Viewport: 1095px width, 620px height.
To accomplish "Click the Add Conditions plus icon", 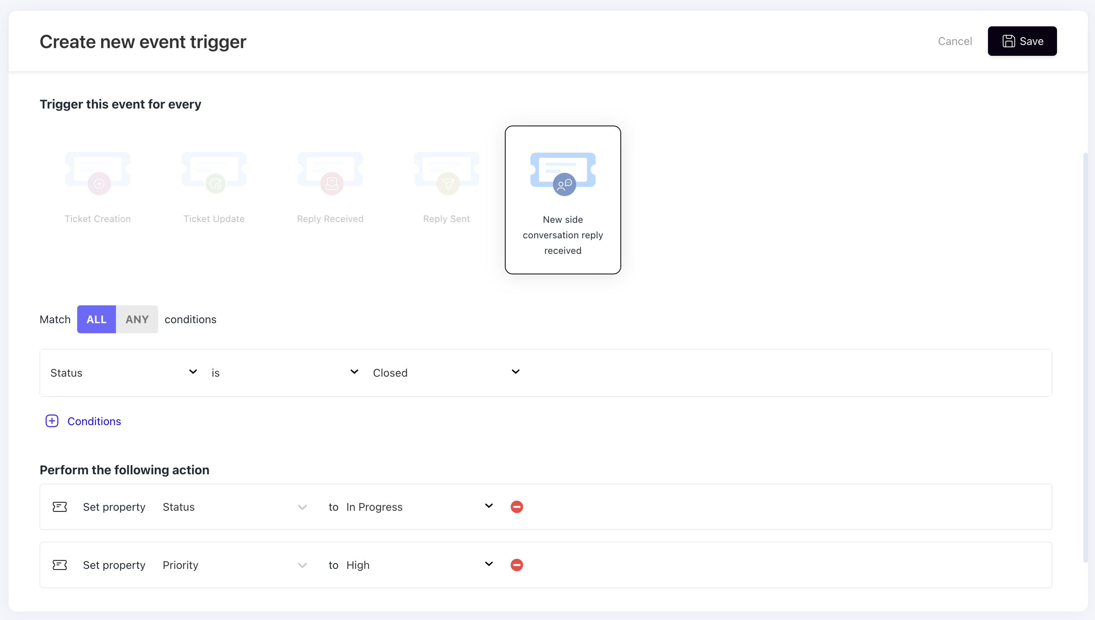I will pyautogui.click(x=52, y=420).
